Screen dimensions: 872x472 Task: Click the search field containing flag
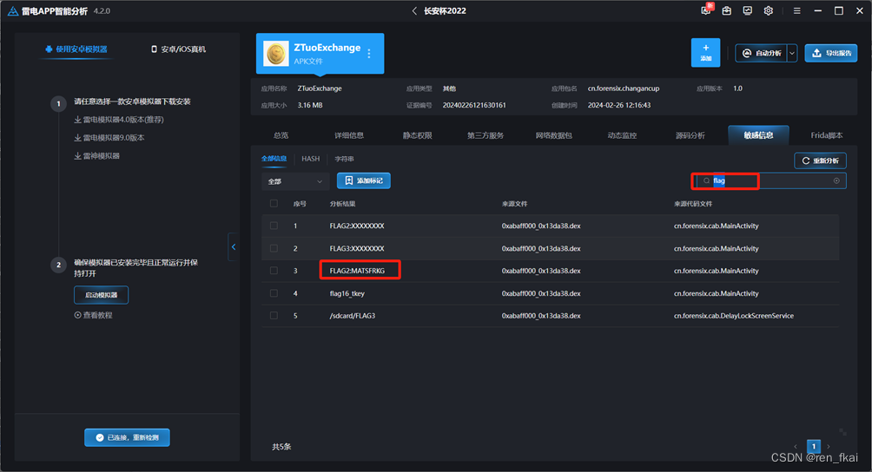coord(771,181)
